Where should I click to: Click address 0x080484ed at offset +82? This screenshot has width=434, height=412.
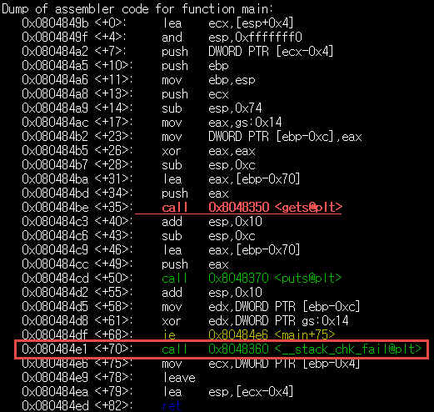pyautogui.click(x=55, y=406)
